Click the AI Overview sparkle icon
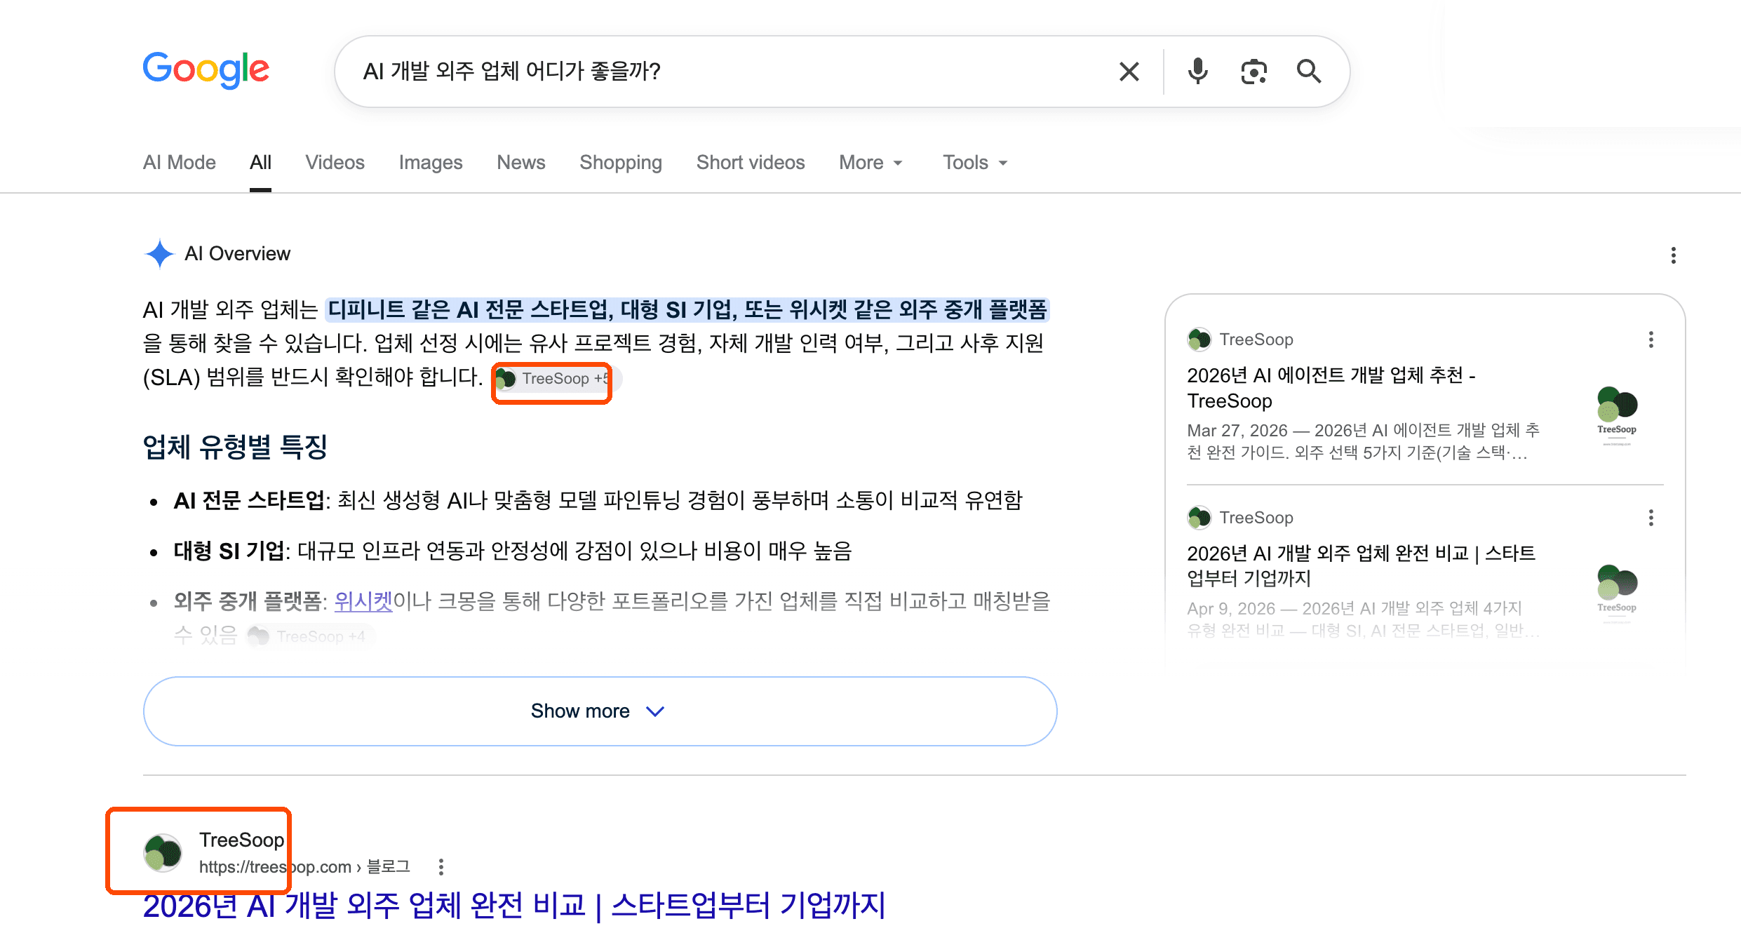 tap(159, 254)
